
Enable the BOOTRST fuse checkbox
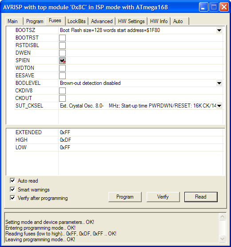[62, 38]
